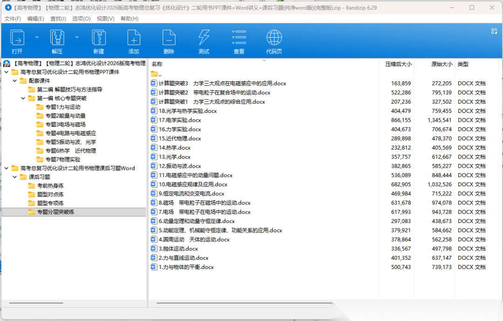Sort list by 名称 column header
Viewport: 503px width, 321px height.
point(157,64)
